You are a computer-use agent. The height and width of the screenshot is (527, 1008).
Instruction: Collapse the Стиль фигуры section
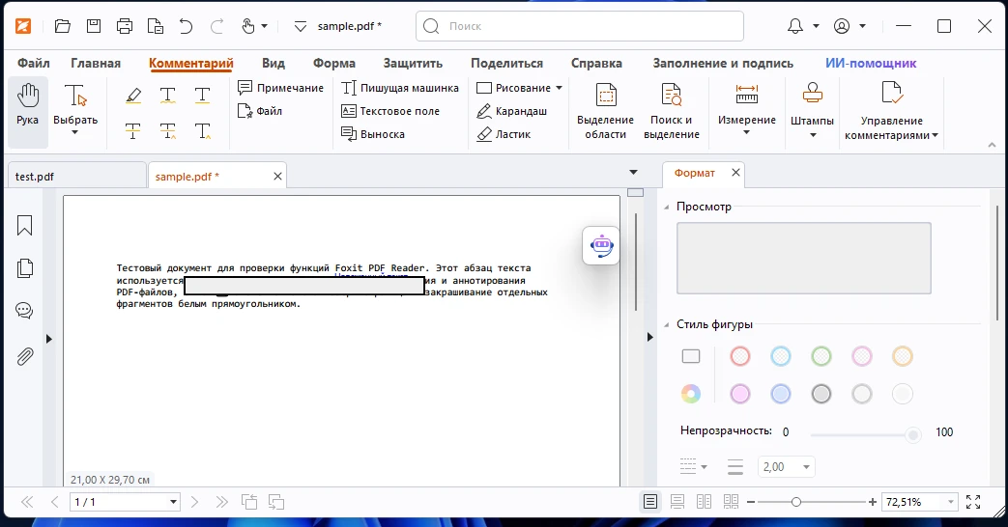coord(666,325)
